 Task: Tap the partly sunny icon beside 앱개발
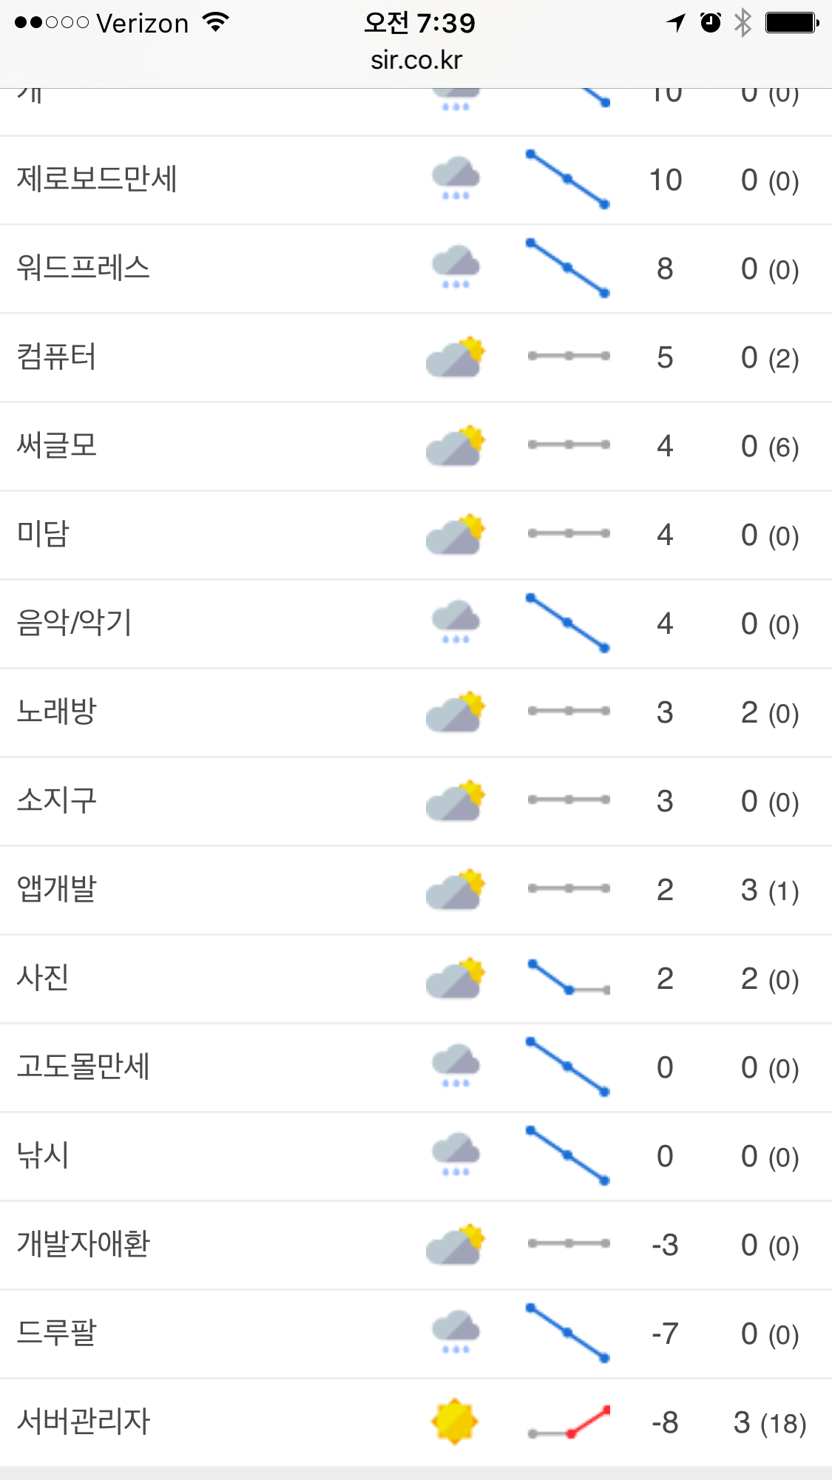coord(456,890)
